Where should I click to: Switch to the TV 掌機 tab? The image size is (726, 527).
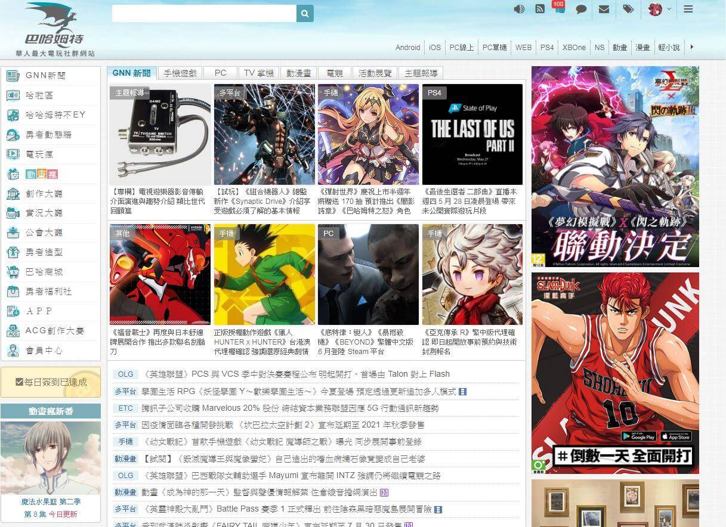coord(259,73)
